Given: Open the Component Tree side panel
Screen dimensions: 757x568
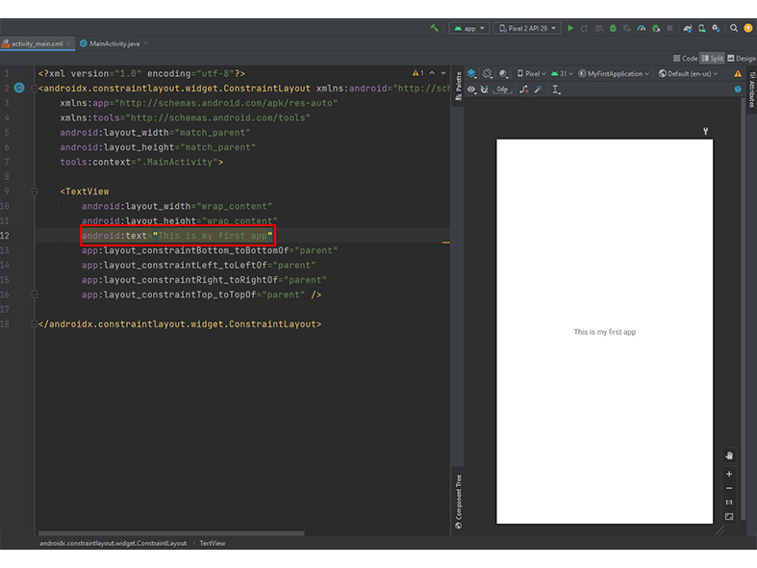Looking at the screenshot, I should click(459, 502).
